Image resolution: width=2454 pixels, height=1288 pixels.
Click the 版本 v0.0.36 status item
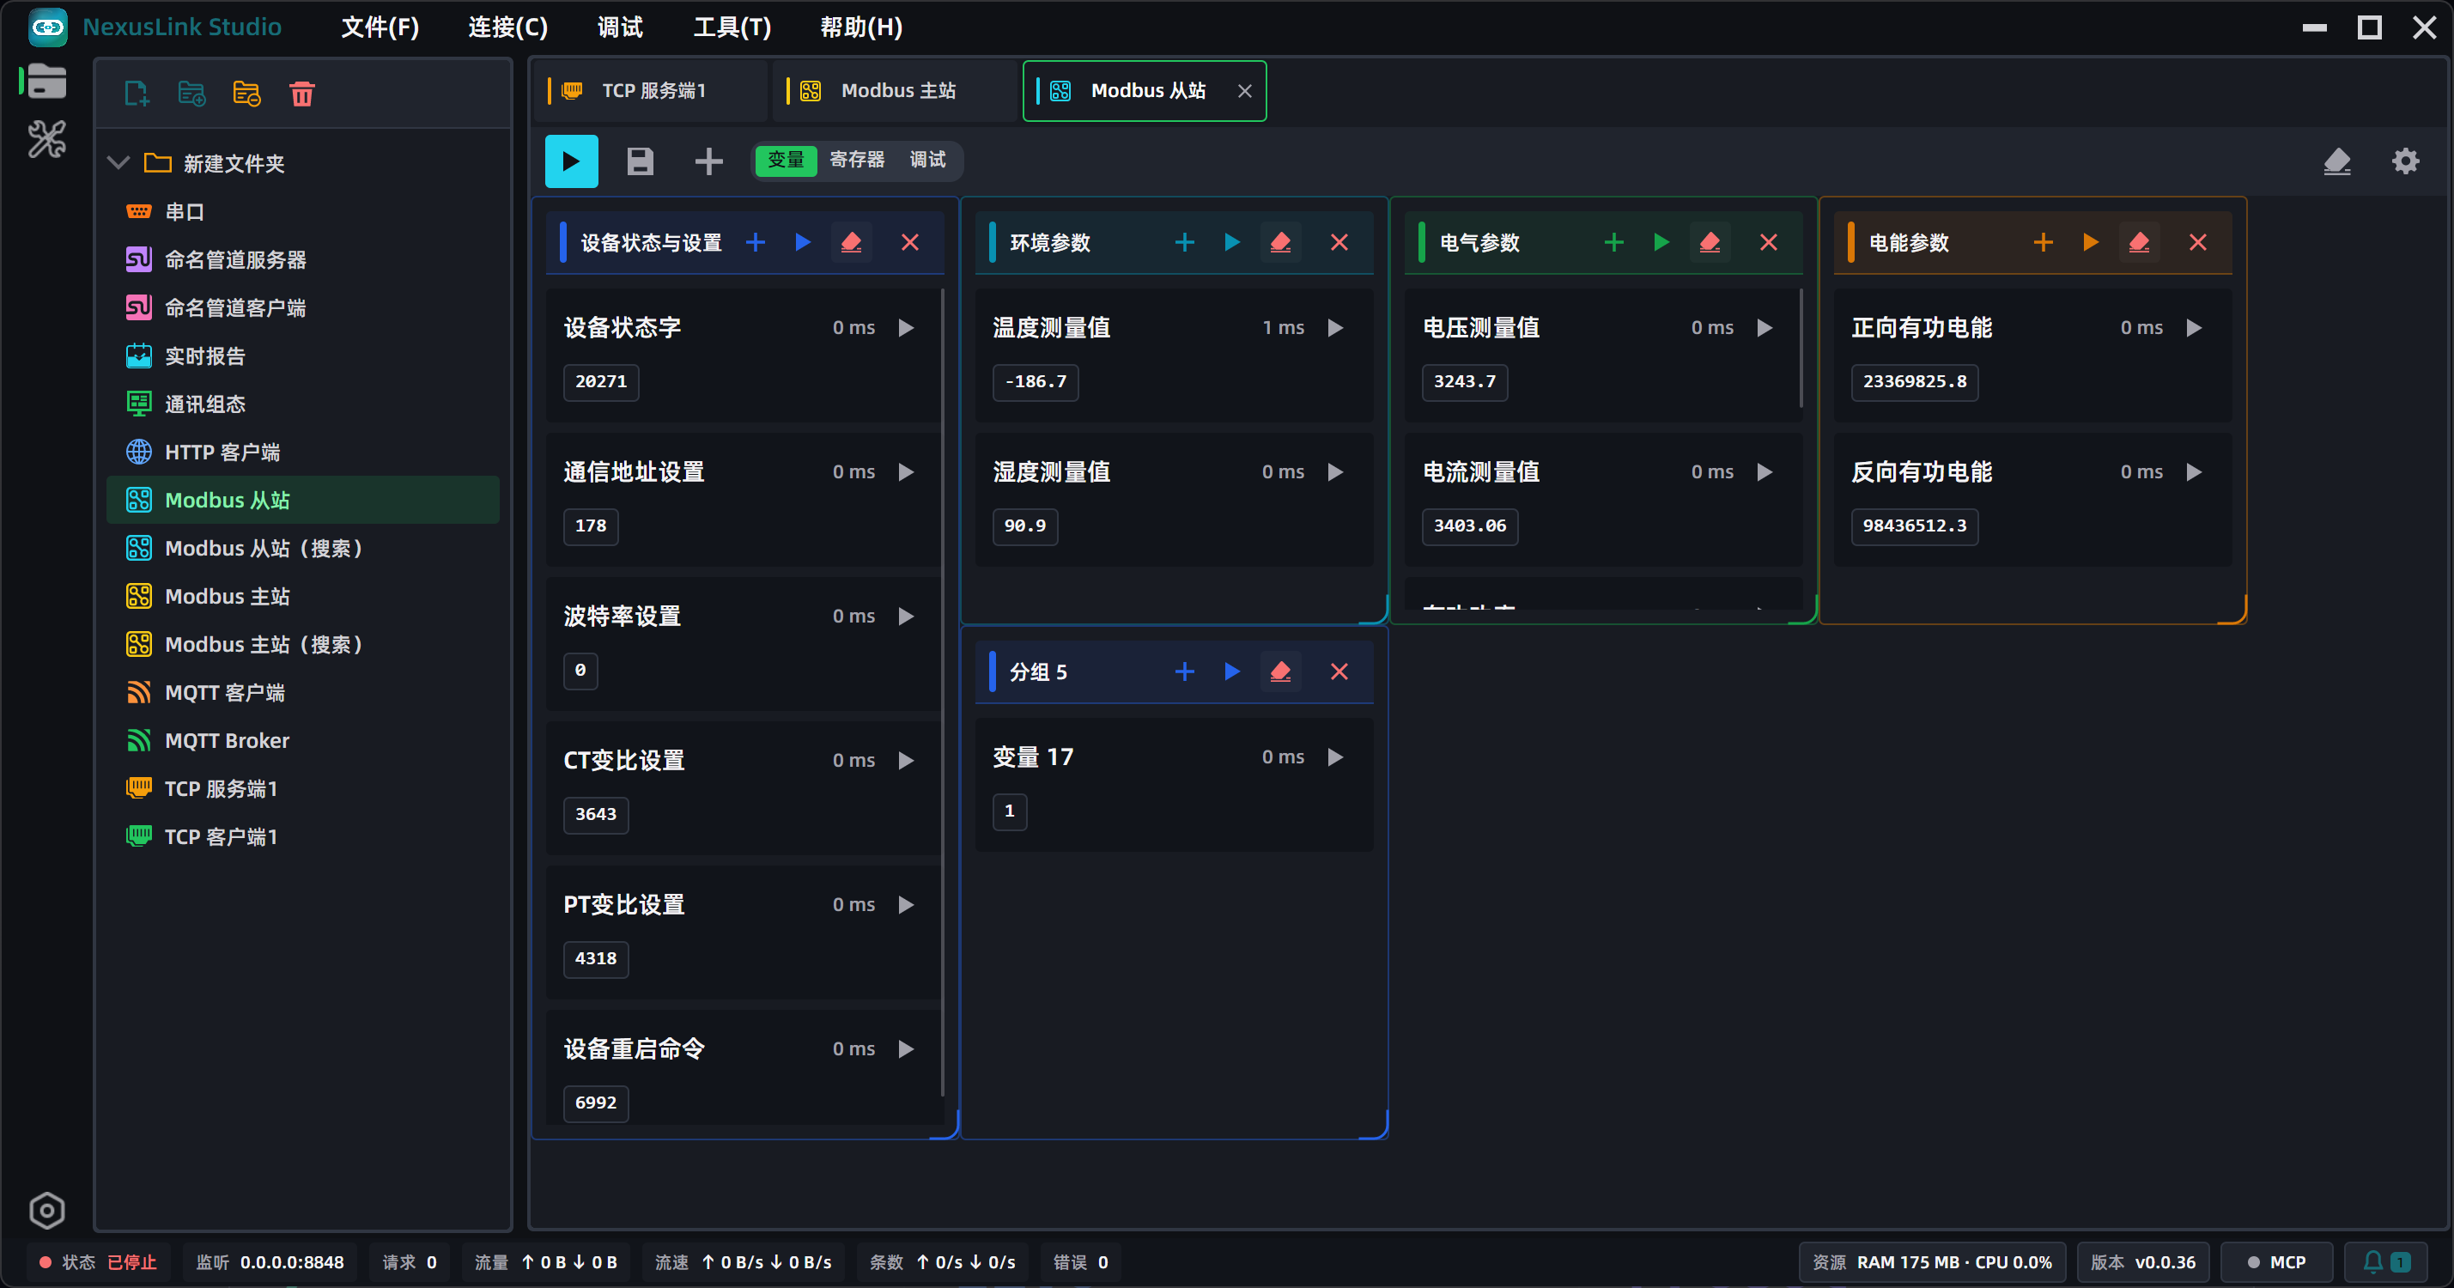(2142, 1261)
